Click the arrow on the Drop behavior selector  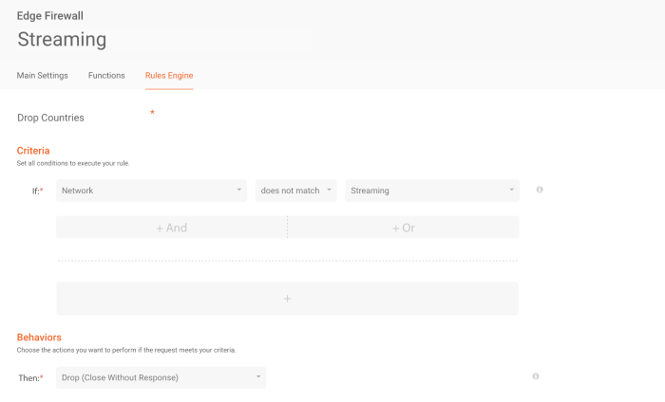tap(258, 376)
